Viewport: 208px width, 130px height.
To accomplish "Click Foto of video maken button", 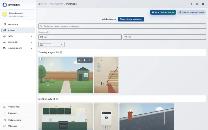I will 163,12.
